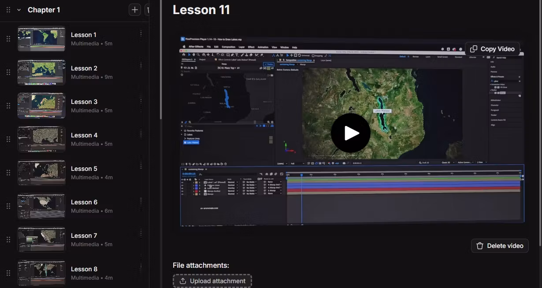Click the drag handle for Lesson 2
The width and height of the screenshot is (542, 288).
click(8, 72)
